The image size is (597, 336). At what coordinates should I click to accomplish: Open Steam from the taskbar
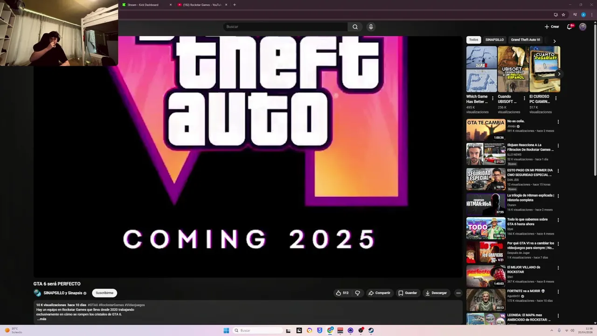pyautogui.click(x=371, y=330)
